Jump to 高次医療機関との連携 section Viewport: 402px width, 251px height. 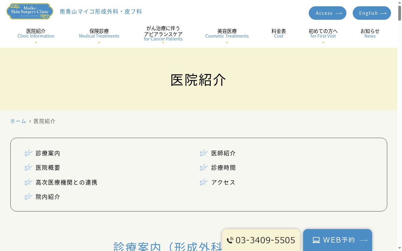coord(67,182)
